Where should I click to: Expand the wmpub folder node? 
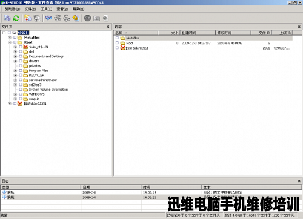pos(15,99)
